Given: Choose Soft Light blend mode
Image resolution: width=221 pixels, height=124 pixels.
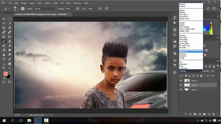Looking at the screenshot, I should [x=183, y=37].
